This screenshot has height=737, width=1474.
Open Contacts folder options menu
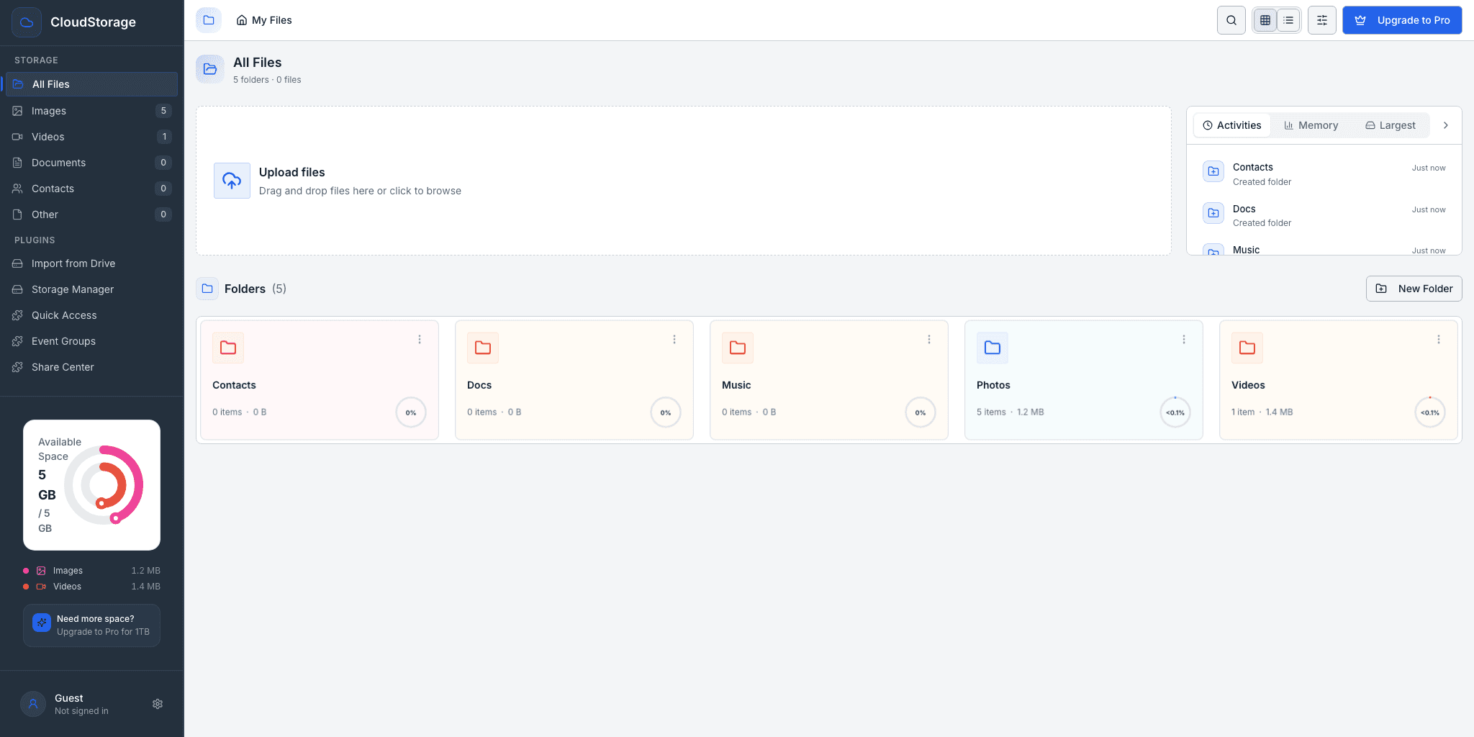point(420,340)
